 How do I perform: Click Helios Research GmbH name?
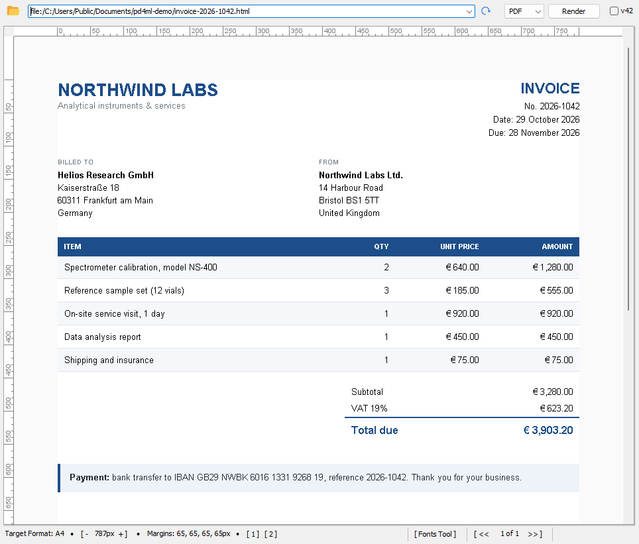point(105,175)
